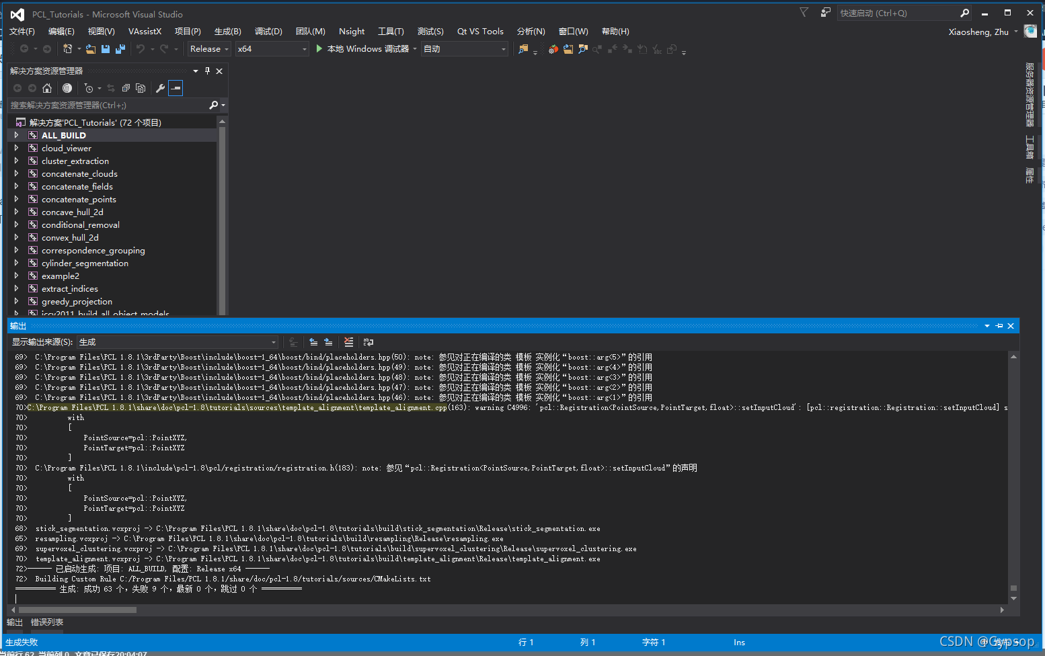
Task: Close the Solution Explorer panel
Action: click(219, 71)
